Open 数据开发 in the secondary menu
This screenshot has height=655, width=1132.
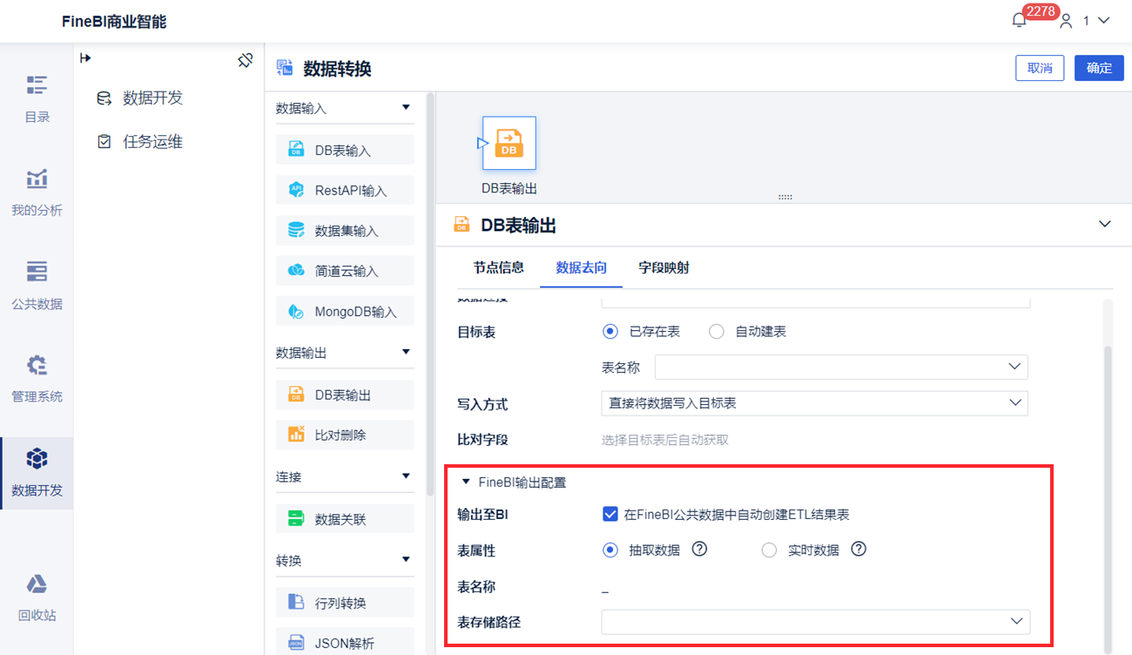(140, 98)
